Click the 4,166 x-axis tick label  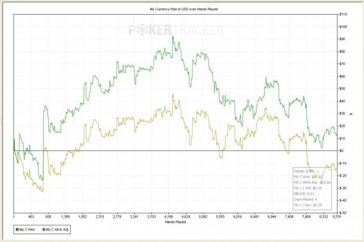click(168, 216)
